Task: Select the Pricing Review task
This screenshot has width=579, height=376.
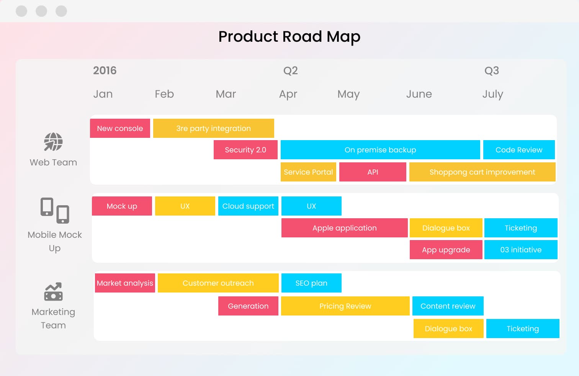Action: click(345, 306)
